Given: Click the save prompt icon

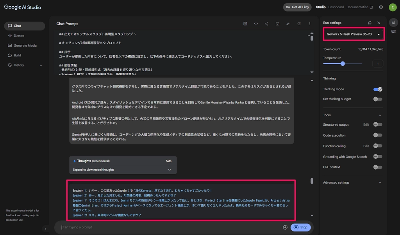Looking at the screenshot, I should click(x=277, y=24).
